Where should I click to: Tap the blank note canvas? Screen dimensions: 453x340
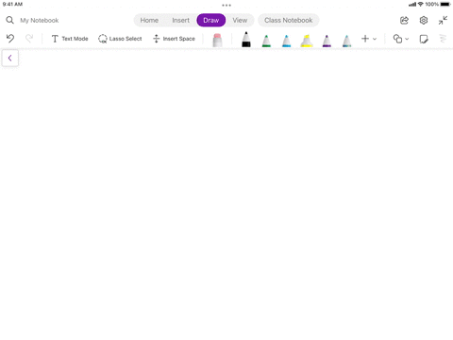pos(226,195)
